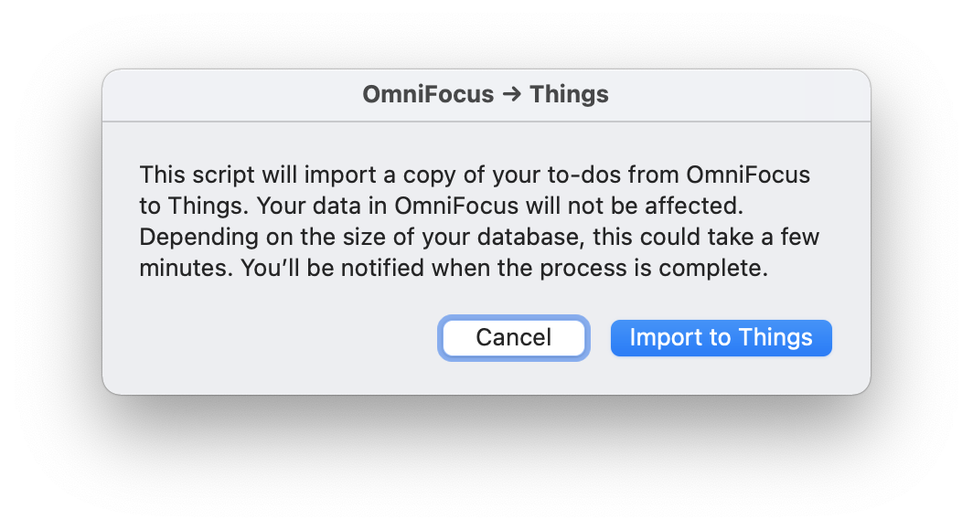The height and width of the screenshot is (530, 973).
Task: Click "OmniFocus" at end of first message line
Action: [x=748, y=175]
